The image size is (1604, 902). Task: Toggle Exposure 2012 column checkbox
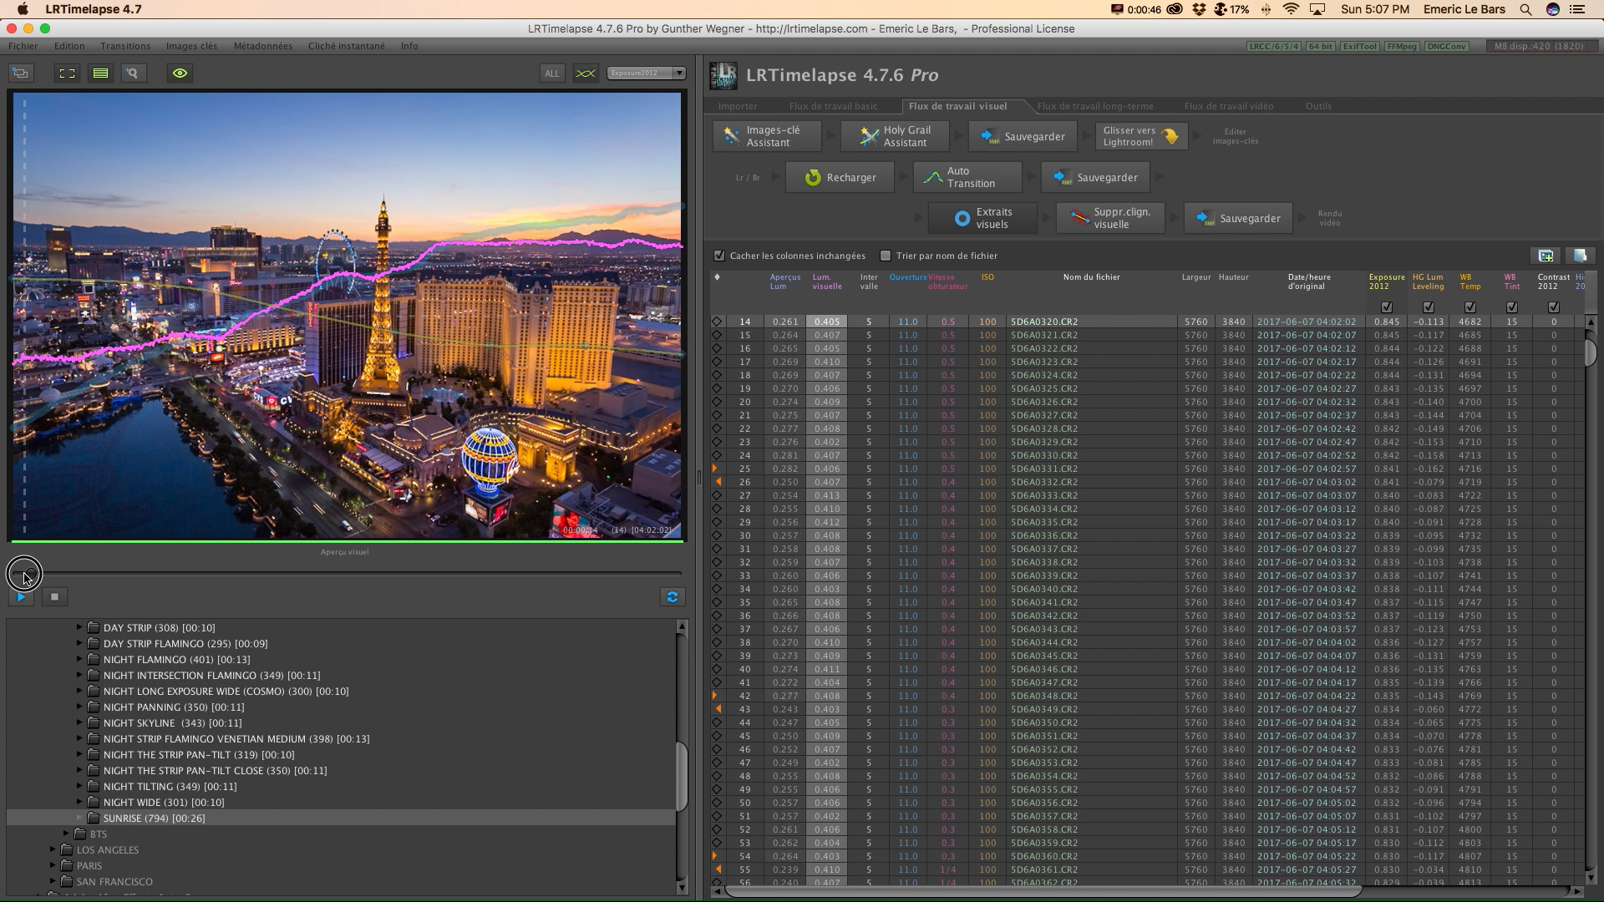(1387, 307)
